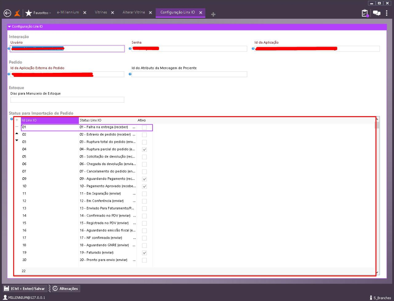Click help icon beside Id da Aplicação

coord(253,49)
